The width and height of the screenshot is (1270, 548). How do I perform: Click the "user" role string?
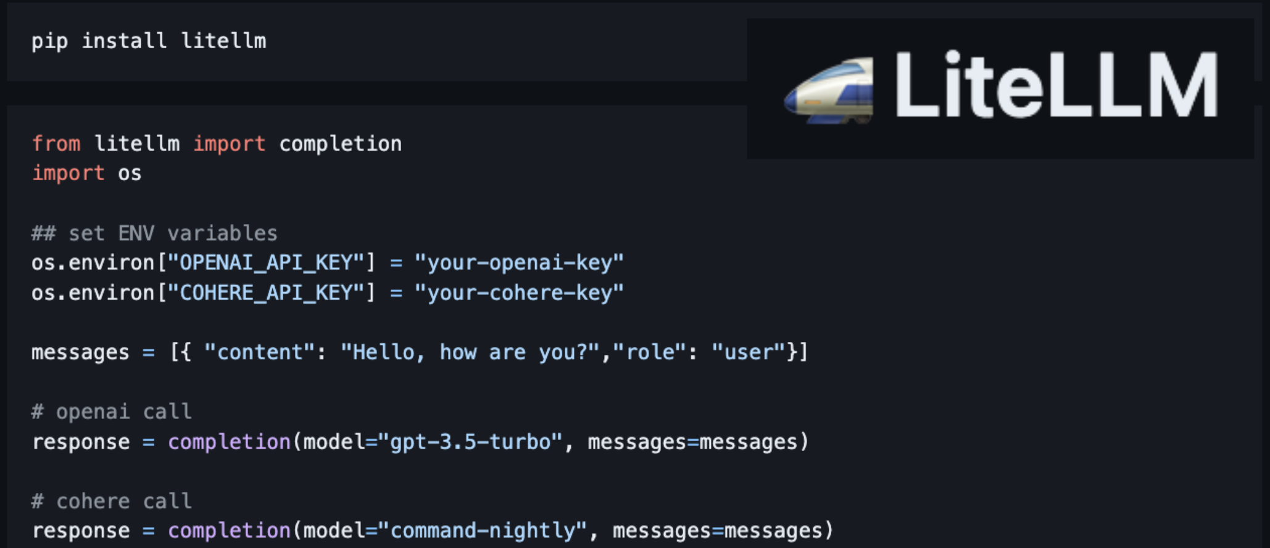(x=748, y=352)
